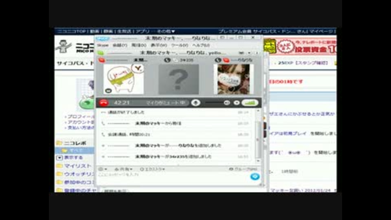Click the phone icon beside 34r235 participant
Image resolution: width=391 pixels, height=220 pixels.
167,60
